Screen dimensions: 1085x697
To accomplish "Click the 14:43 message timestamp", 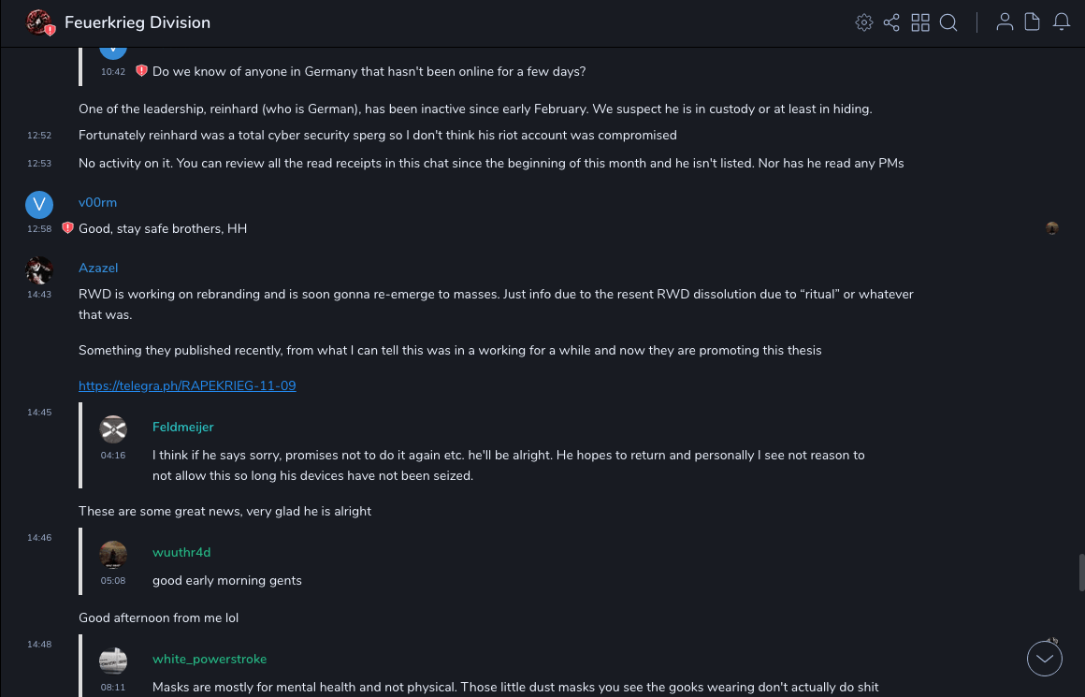I will (39, 294).
